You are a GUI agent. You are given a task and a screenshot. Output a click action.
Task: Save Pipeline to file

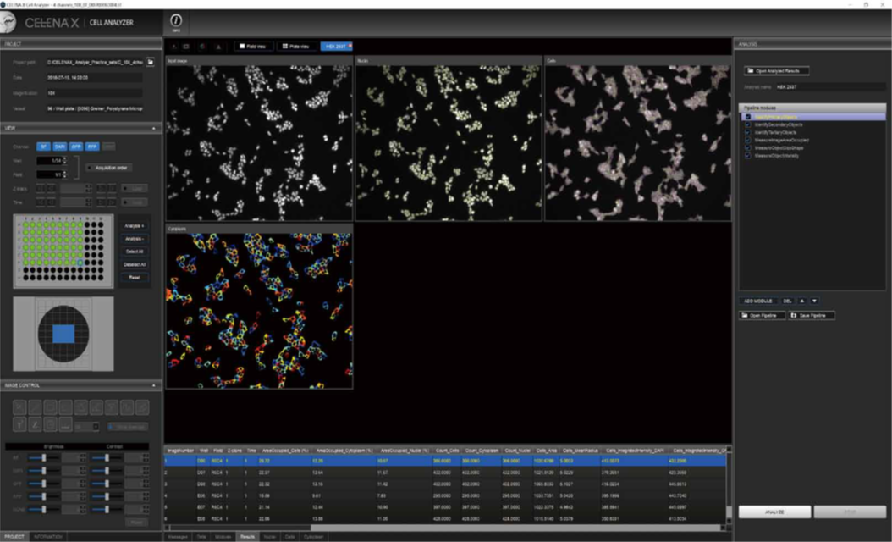[x=812, y=315]
